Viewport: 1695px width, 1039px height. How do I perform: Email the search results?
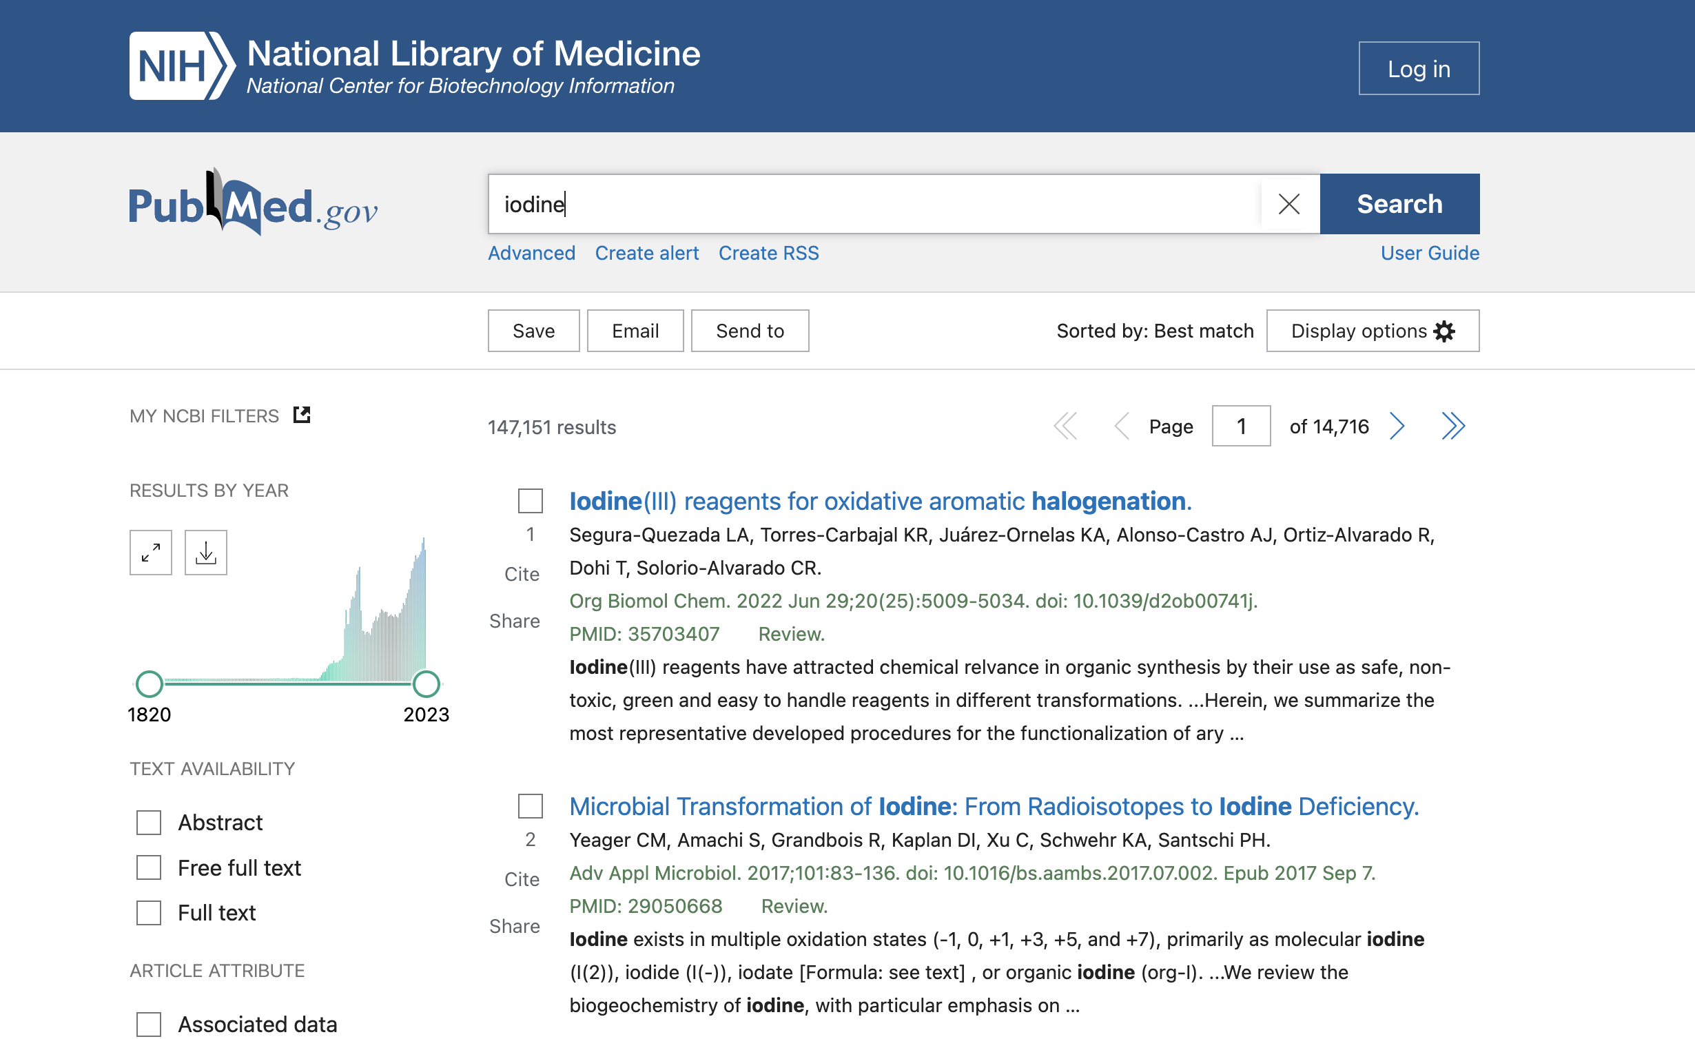coord(635,331)
